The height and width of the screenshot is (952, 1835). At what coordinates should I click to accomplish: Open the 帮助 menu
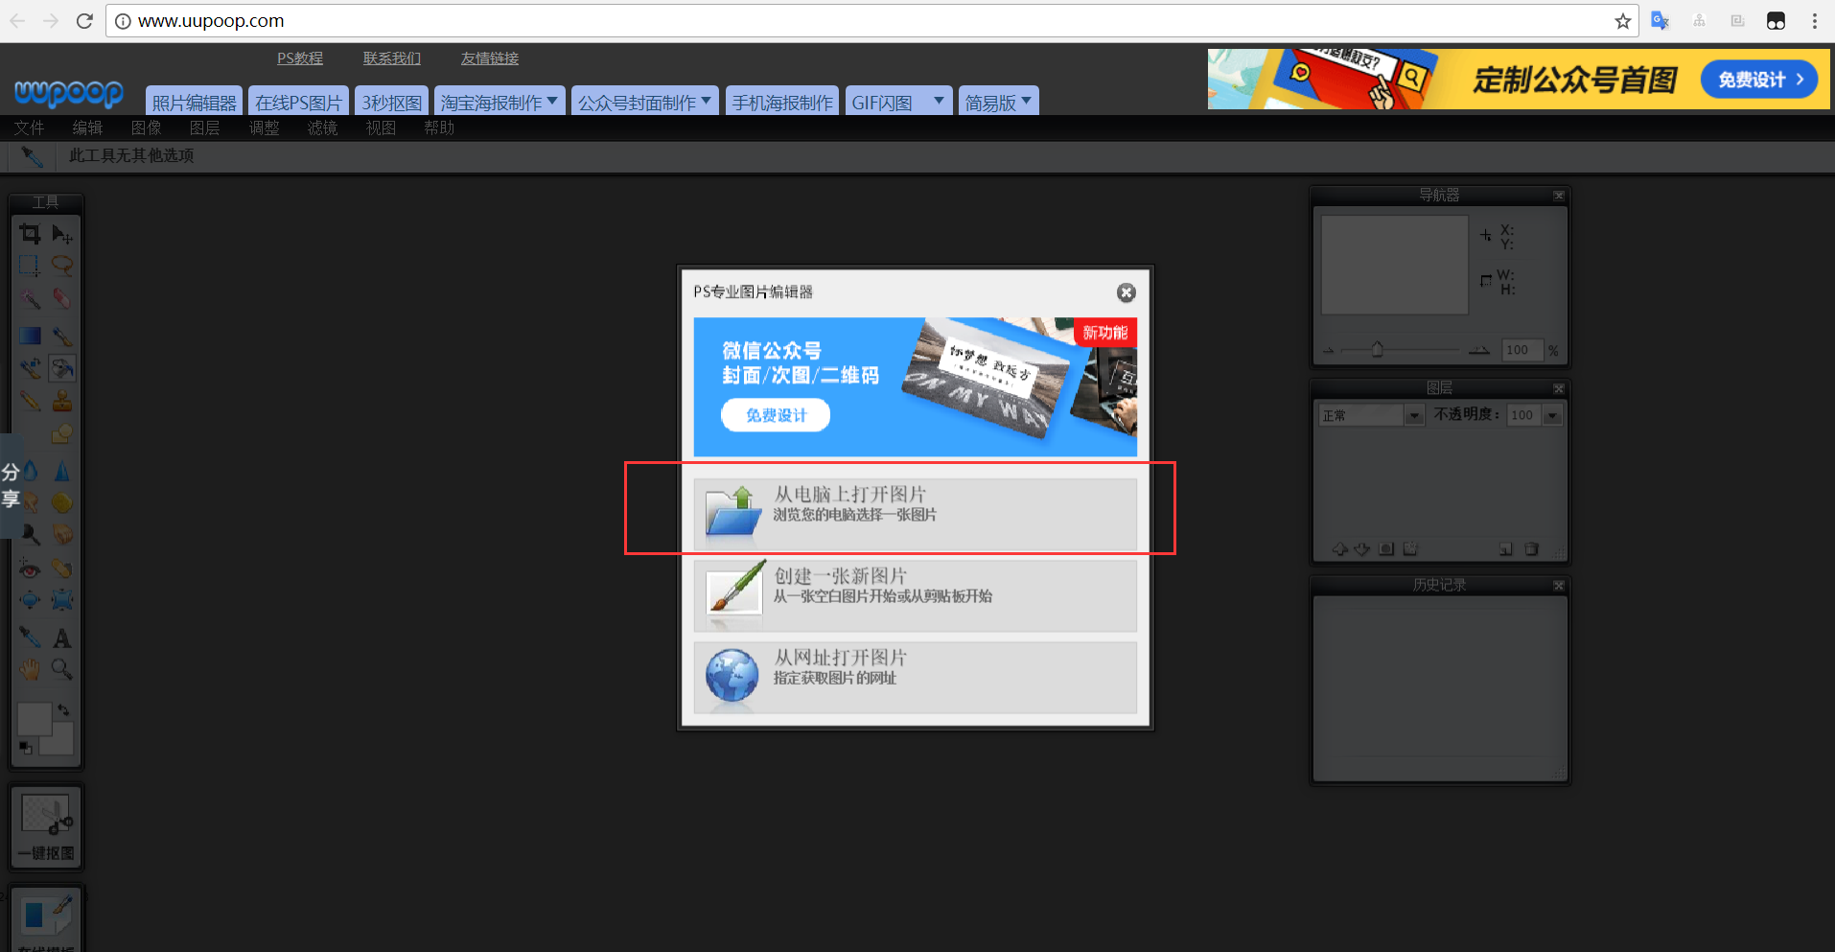point(439,128)
